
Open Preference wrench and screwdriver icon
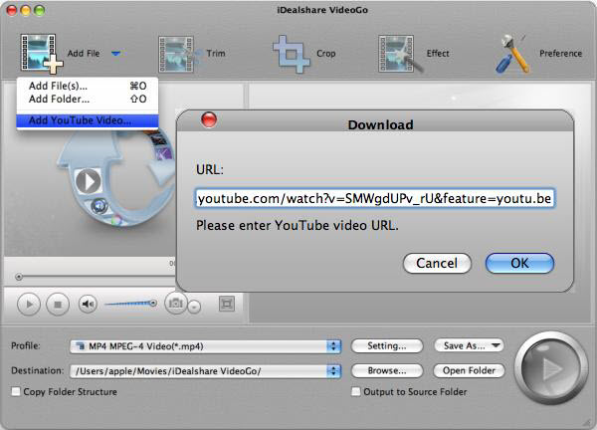512,54
